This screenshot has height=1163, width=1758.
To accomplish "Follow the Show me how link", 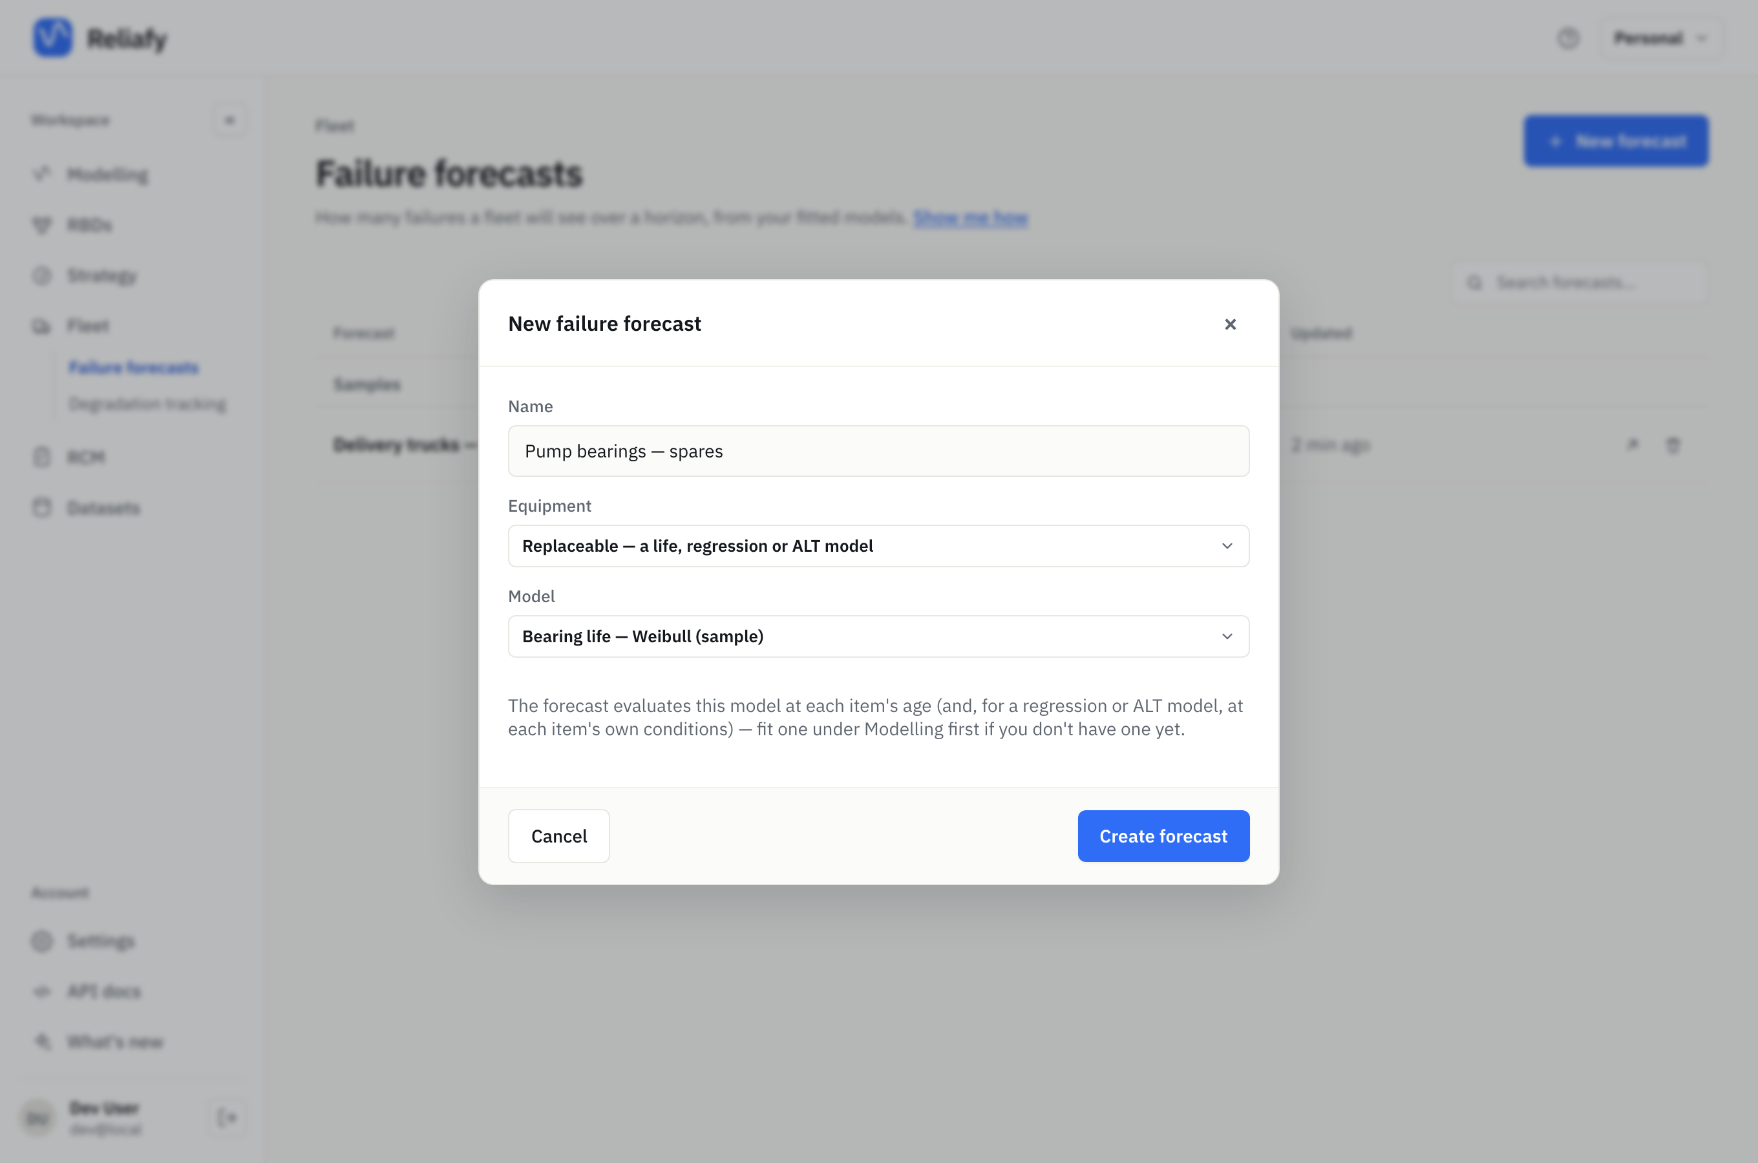I will coord(970,217).
